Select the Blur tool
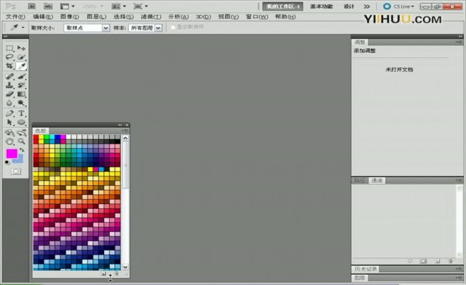 point(10,103)
